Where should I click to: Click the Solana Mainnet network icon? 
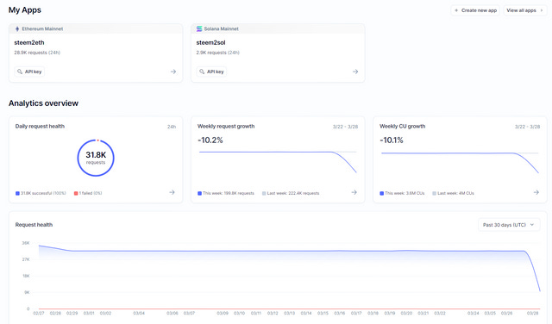click(x=199, y=28)
